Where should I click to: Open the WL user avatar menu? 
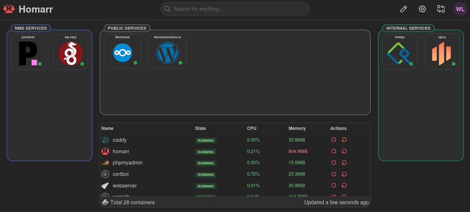pos(460,9)
